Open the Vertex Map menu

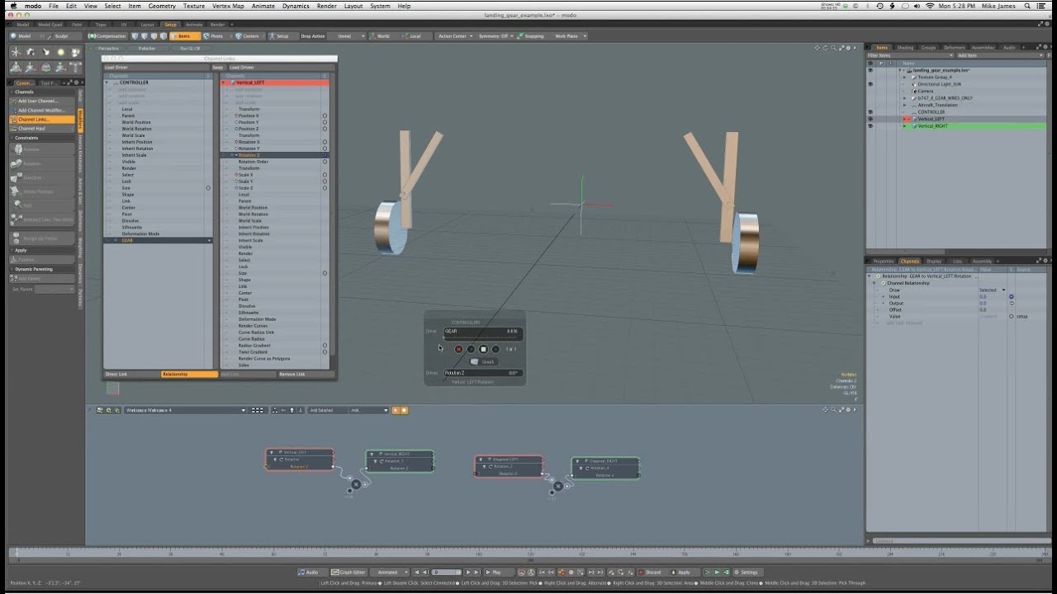click(228, 6)
